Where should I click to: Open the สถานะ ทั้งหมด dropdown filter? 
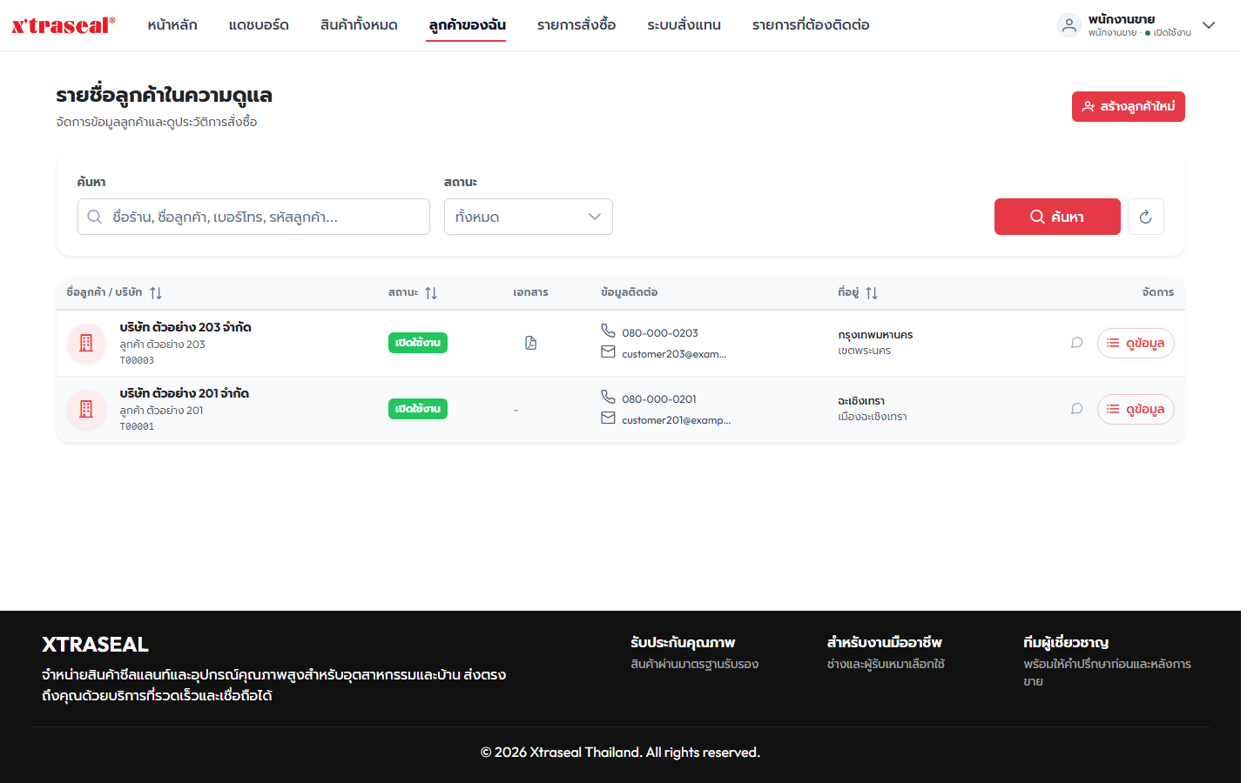coord(529,217)
